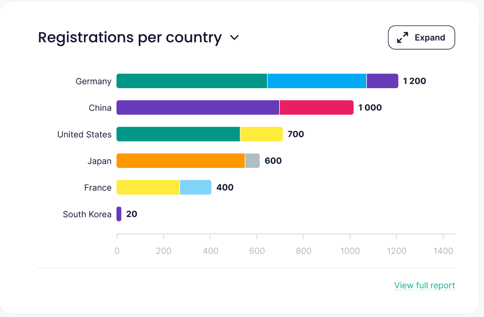Click Japan's orange bar segment

pos(181,161)
